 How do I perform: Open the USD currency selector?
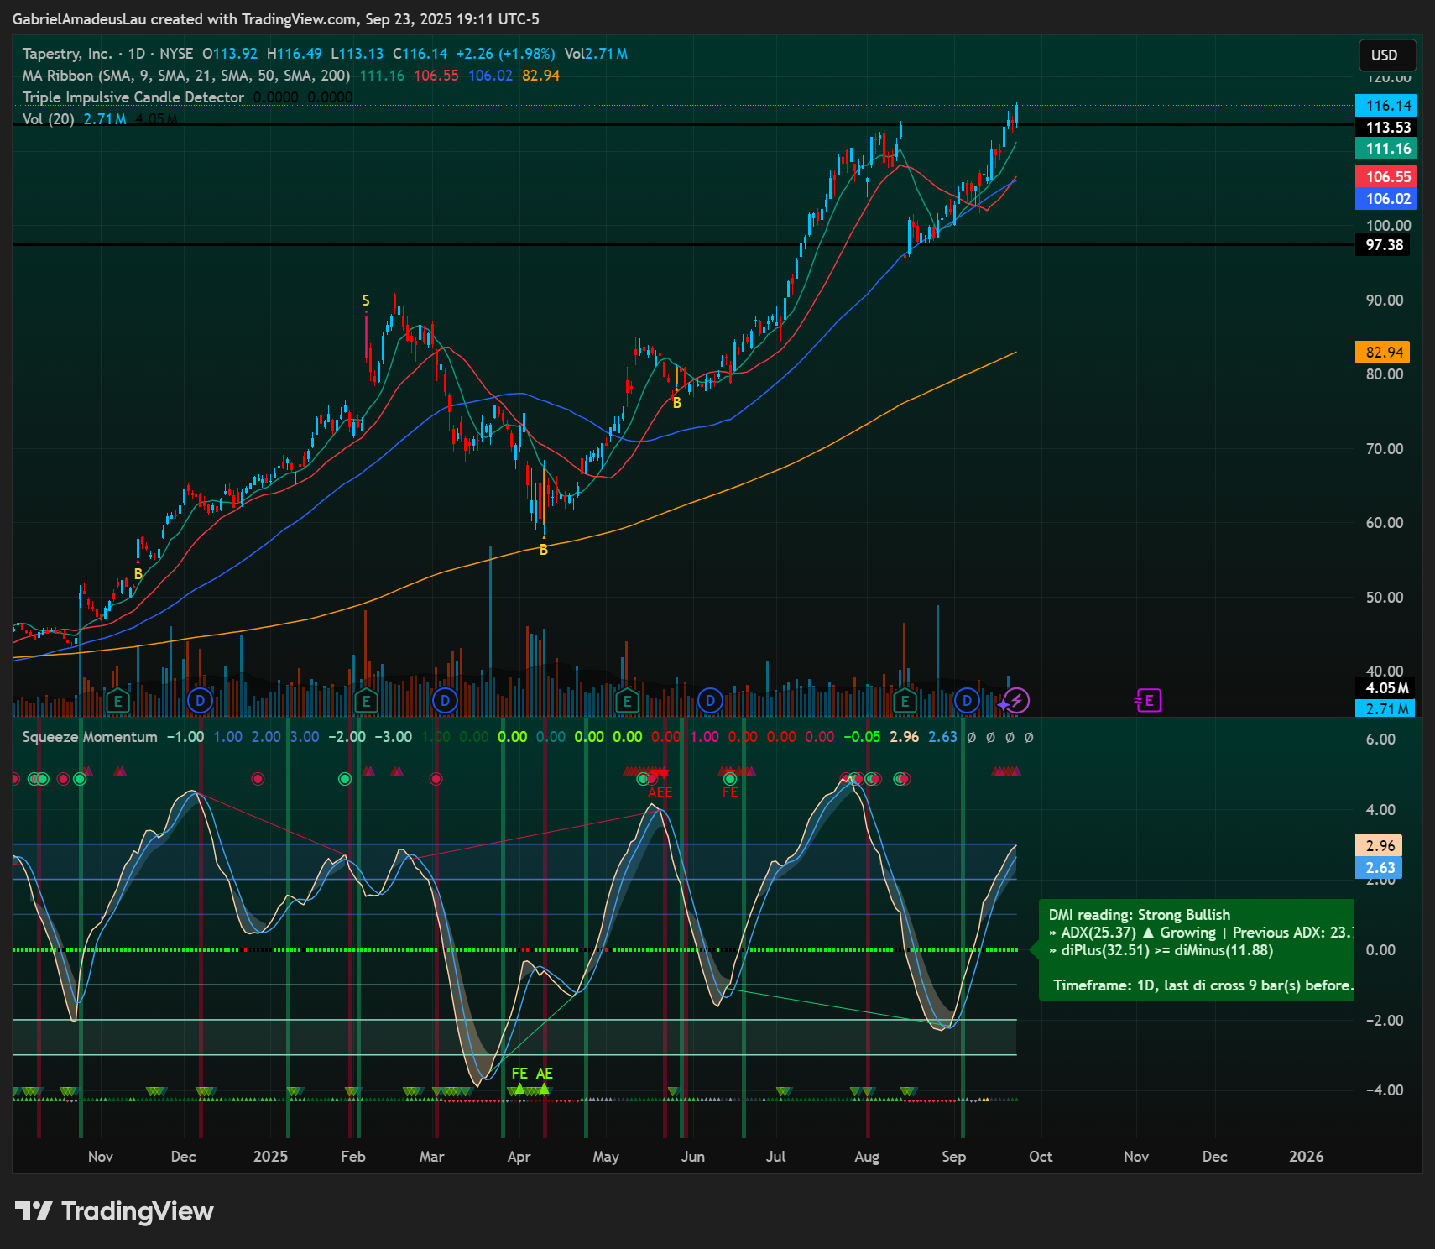coord(1385,55)
